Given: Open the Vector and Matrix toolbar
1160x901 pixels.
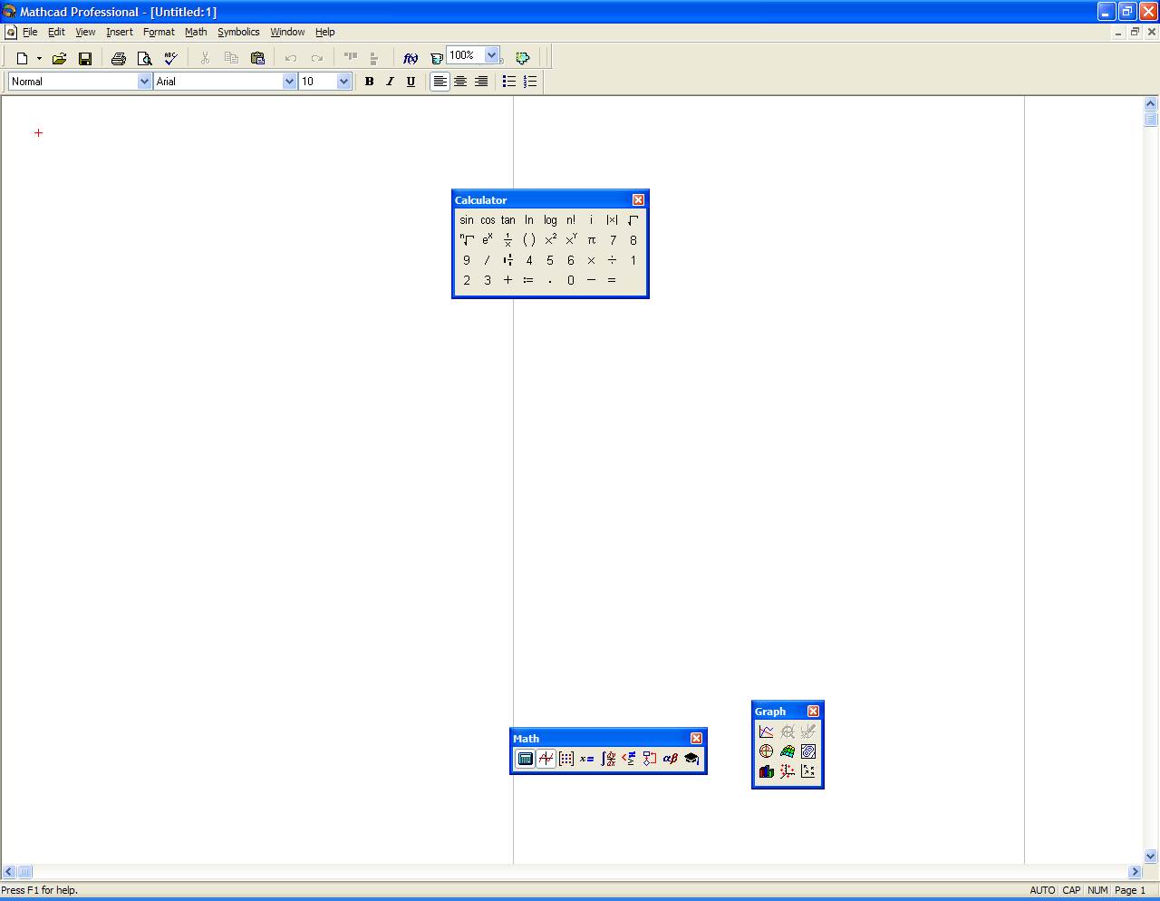Looking at the screenshot, I should 566,759.
